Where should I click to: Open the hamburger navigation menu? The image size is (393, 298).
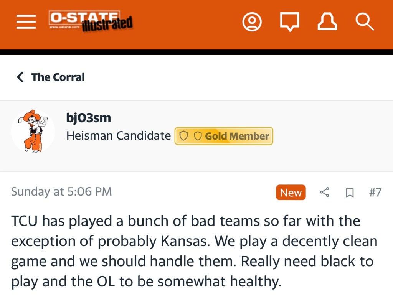[26, 22]
